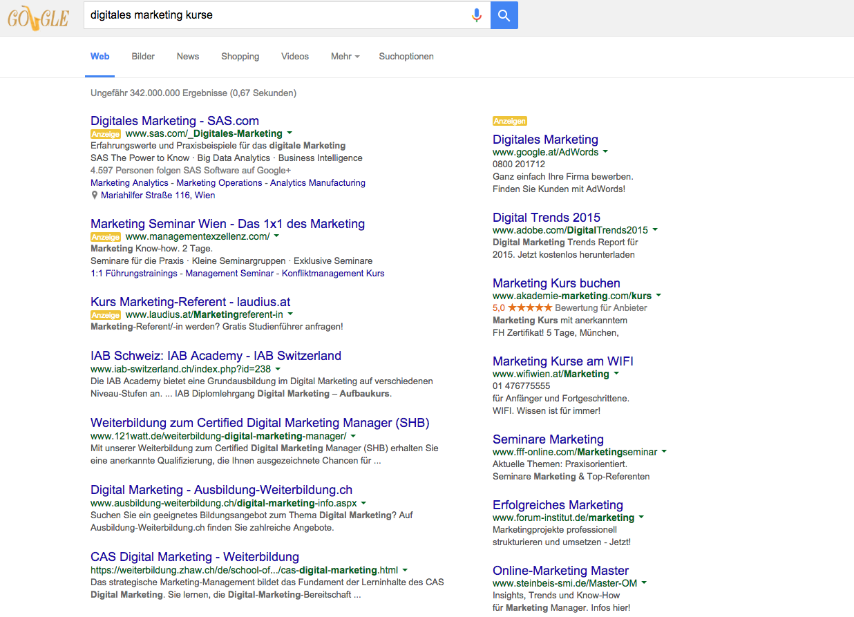
Task: Open the Online-Marketing Master ad
Action: (560, 571)
